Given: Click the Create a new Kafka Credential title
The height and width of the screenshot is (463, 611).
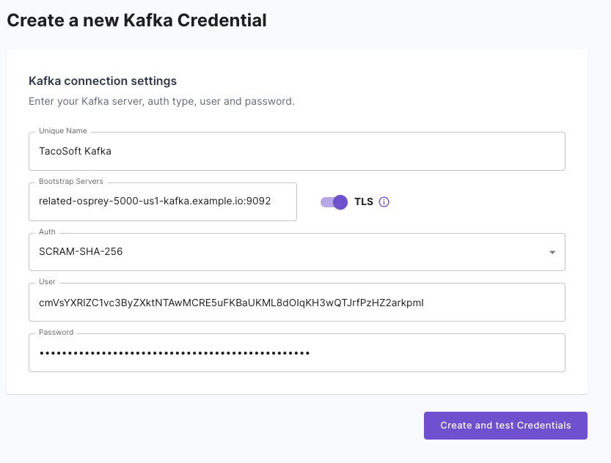Looking at the screenshot, I should (136, 20).
